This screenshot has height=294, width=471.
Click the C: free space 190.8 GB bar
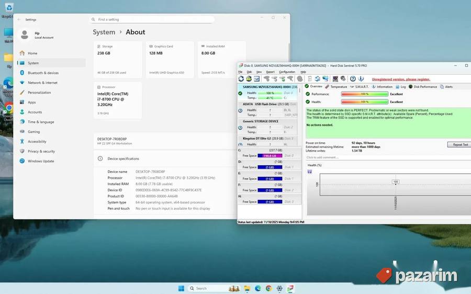tap(270, 155)
